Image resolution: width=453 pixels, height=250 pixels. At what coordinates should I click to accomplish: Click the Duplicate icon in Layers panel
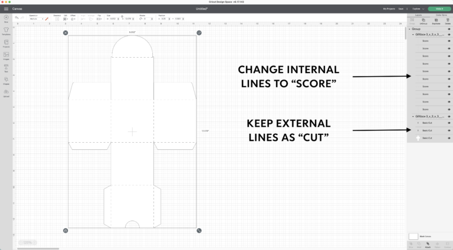tap(436, 20)
